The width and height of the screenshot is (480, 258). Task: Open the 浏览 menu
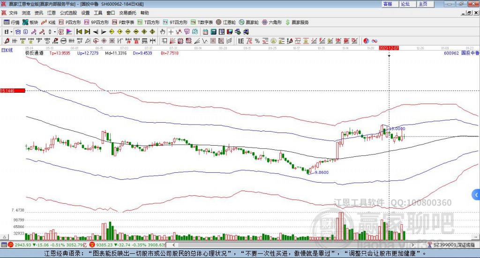(x=26, y=13)
